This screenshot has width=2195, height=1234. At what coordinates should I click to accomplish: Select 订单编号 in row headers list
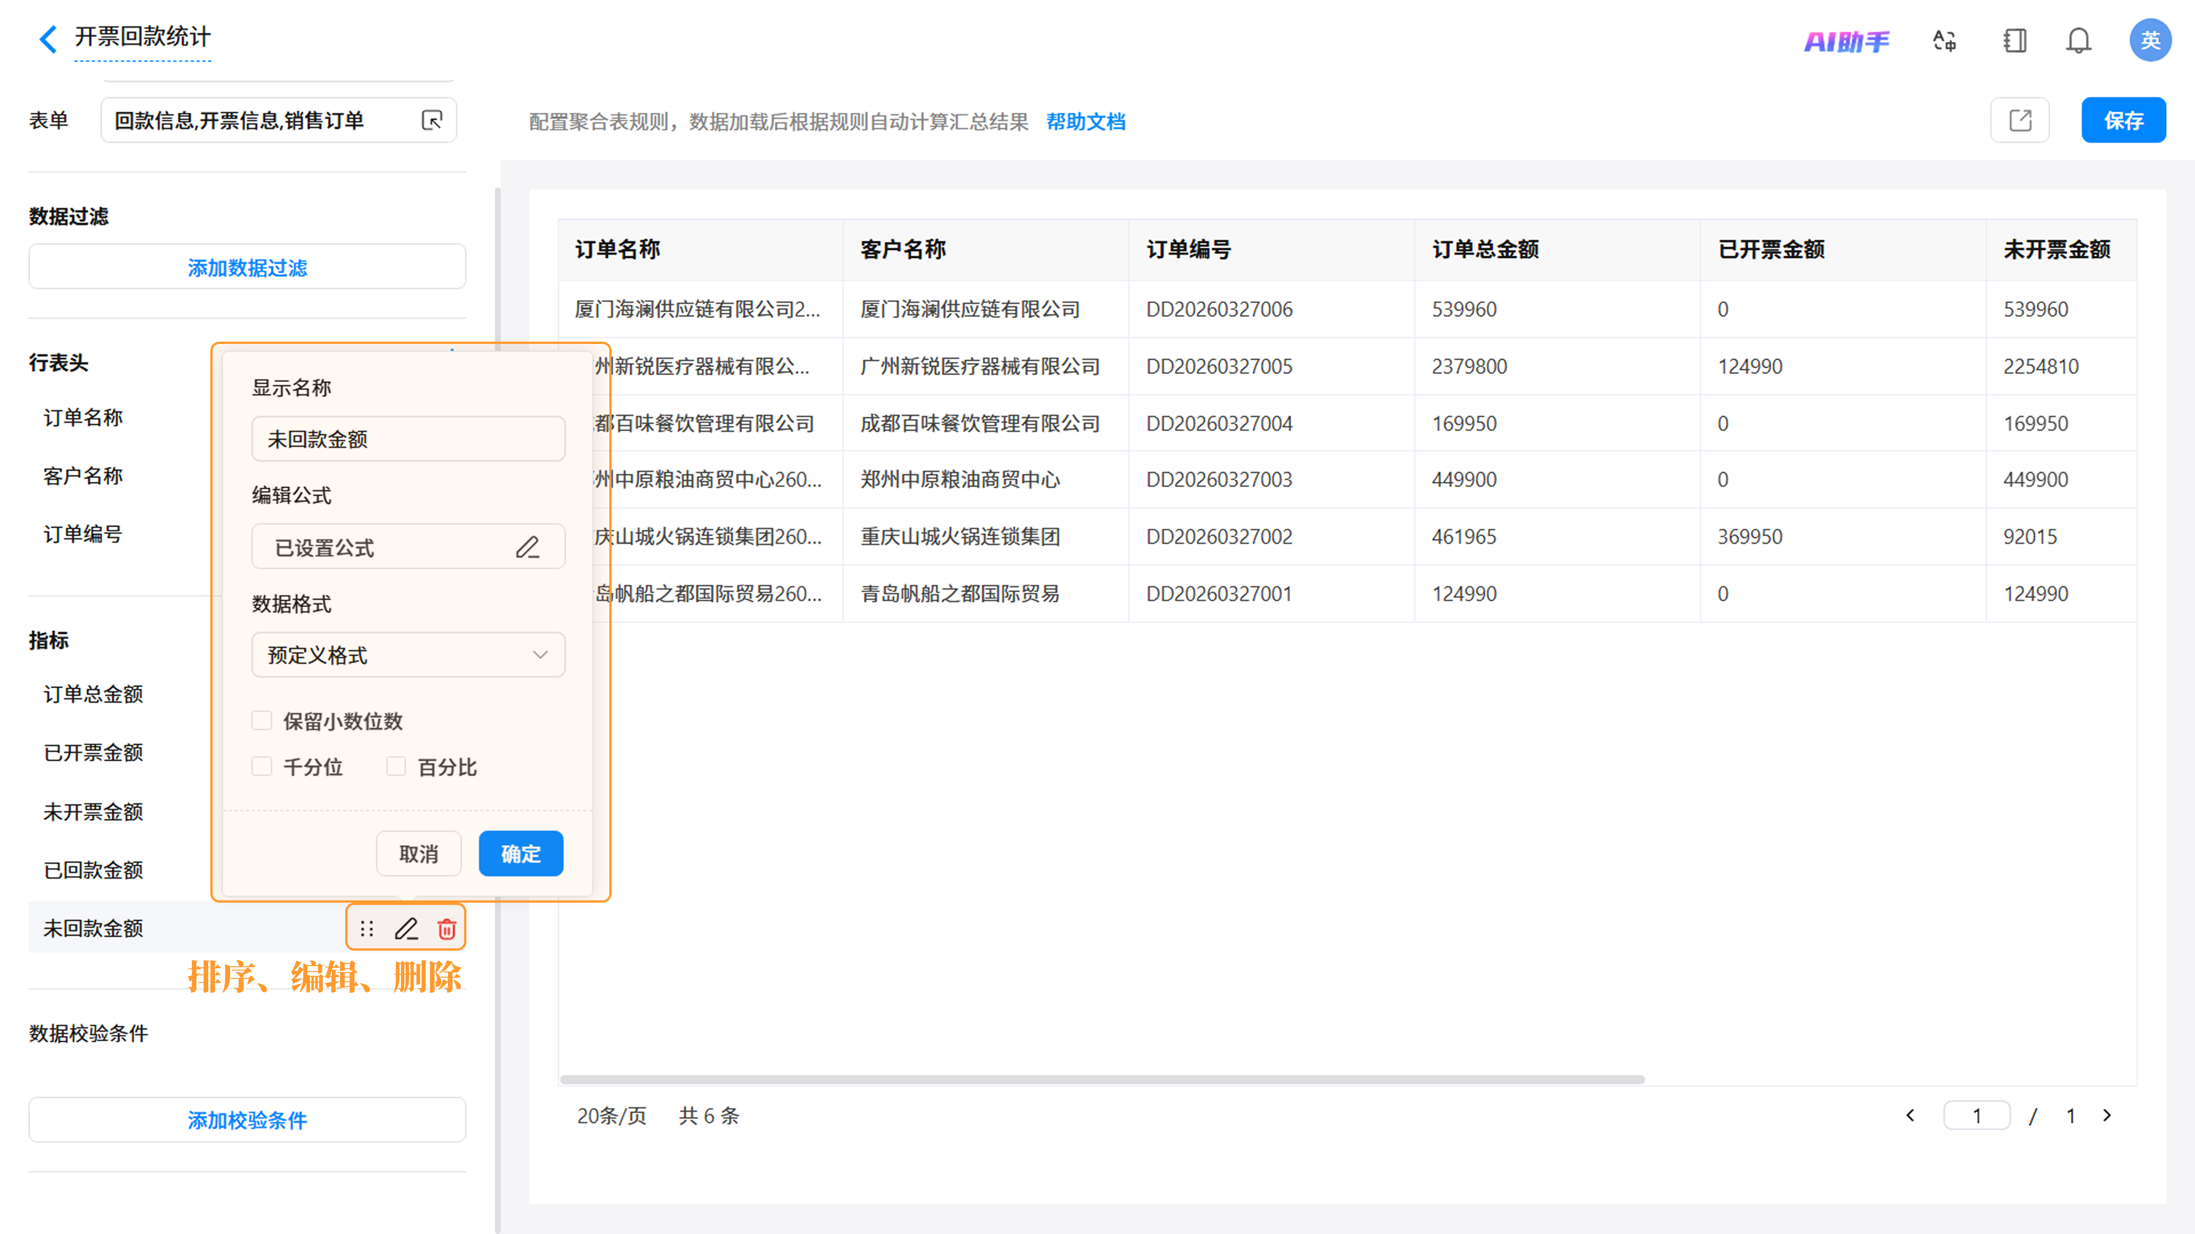tap(83, 534)
